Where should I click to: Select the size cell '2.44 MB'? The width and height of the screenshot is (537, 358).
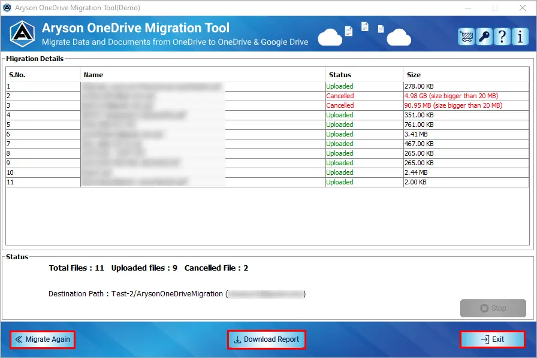pos(466,172)
